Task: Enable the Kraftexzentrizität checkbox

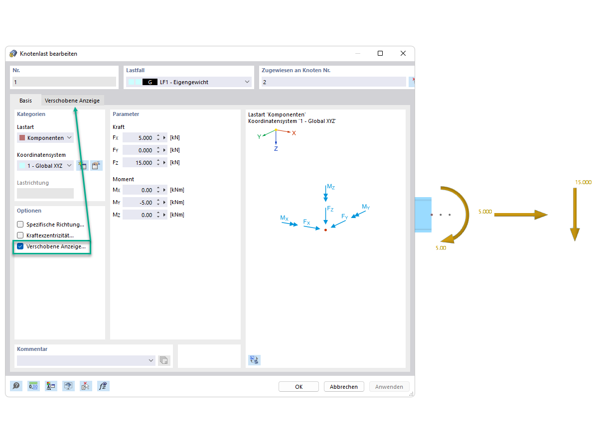Action: (x=20, y=235)
